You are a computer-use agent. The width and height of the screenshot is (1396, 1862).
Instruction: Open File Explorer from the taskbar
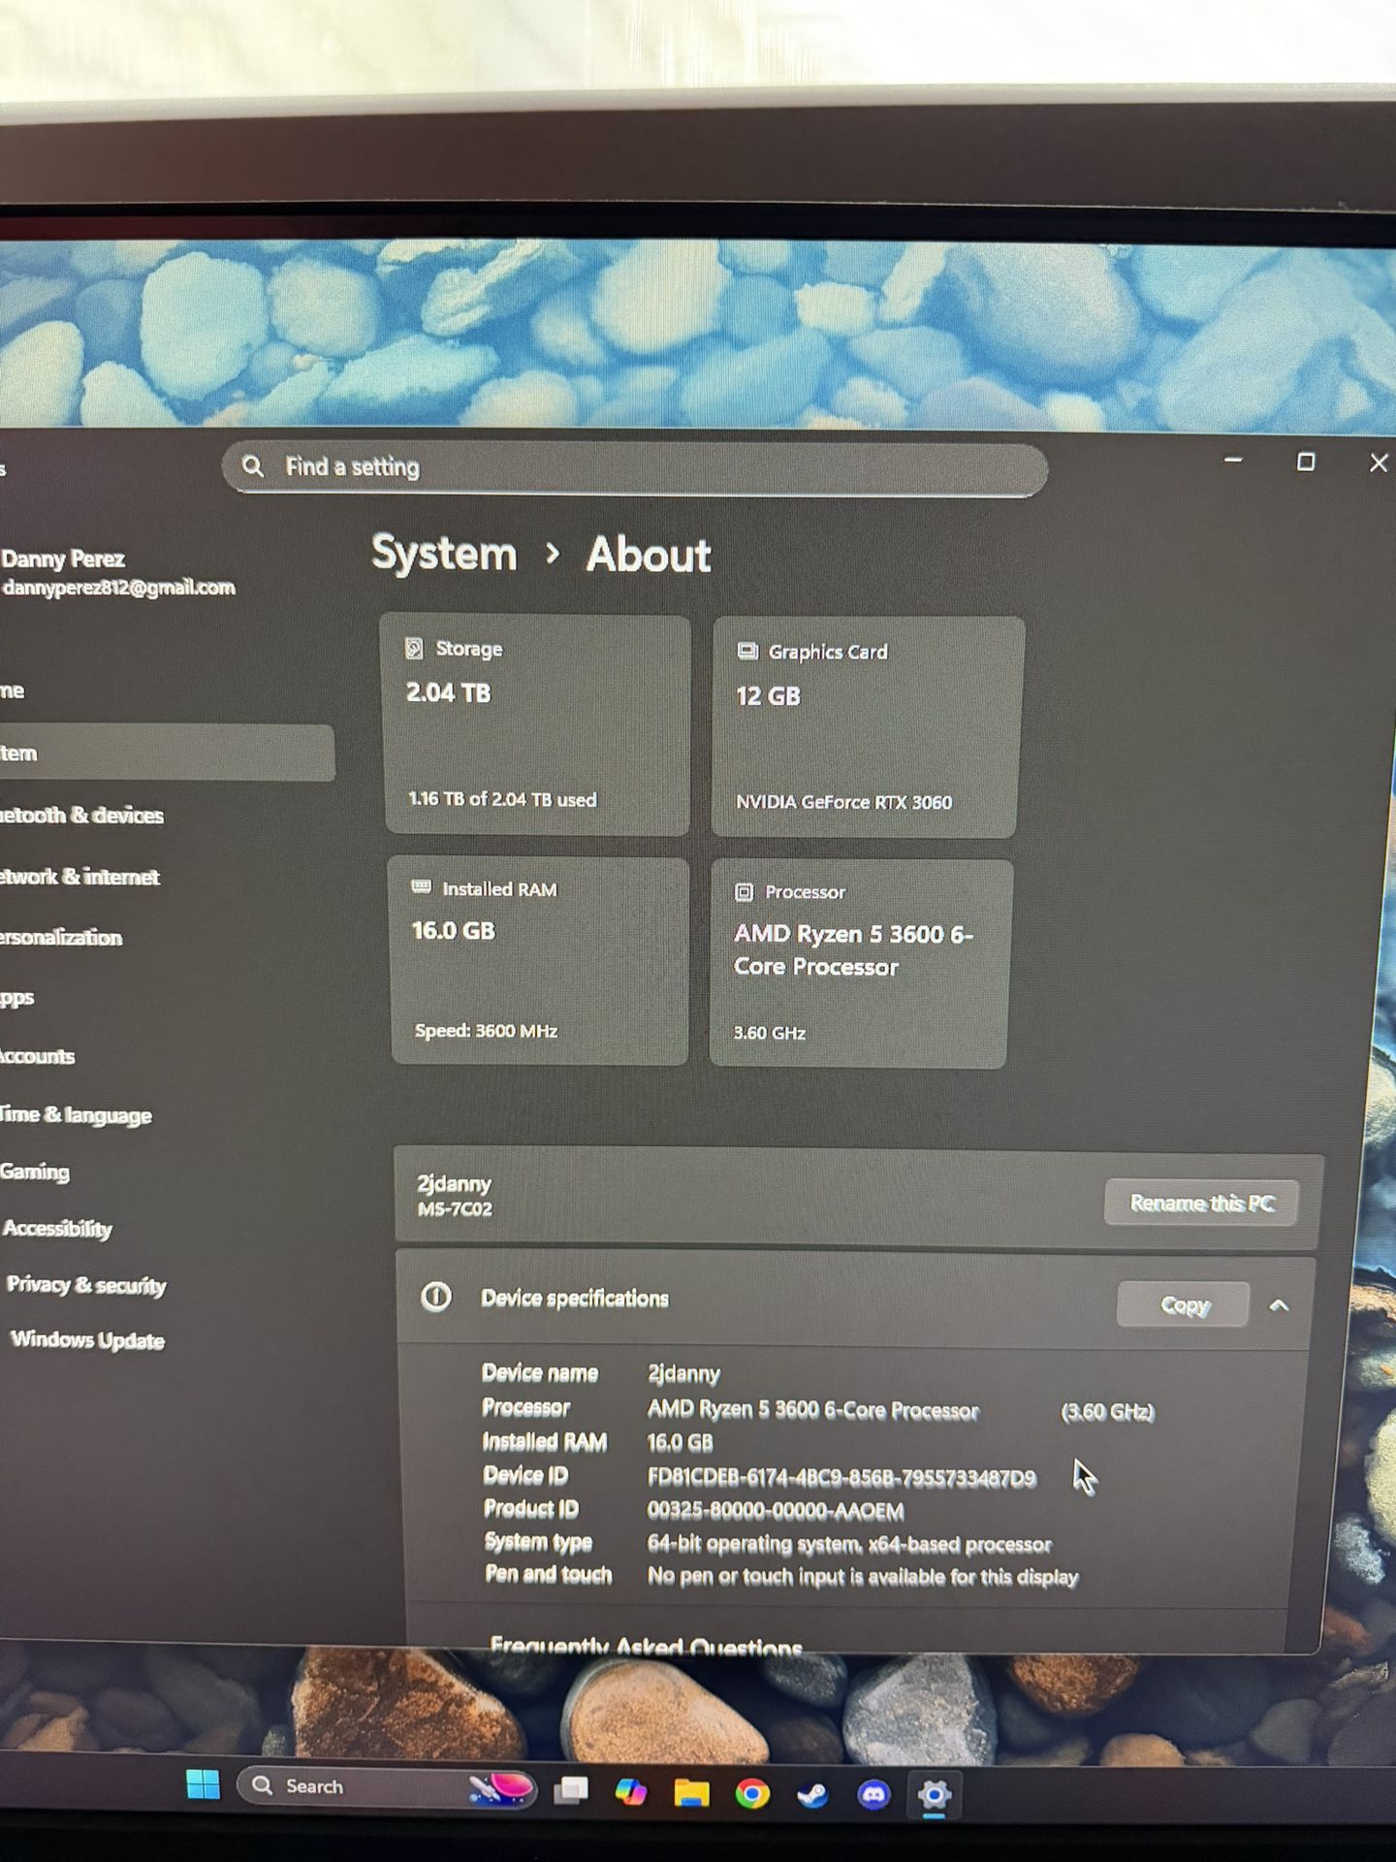pyautogui.click(x=691, y=1794)
